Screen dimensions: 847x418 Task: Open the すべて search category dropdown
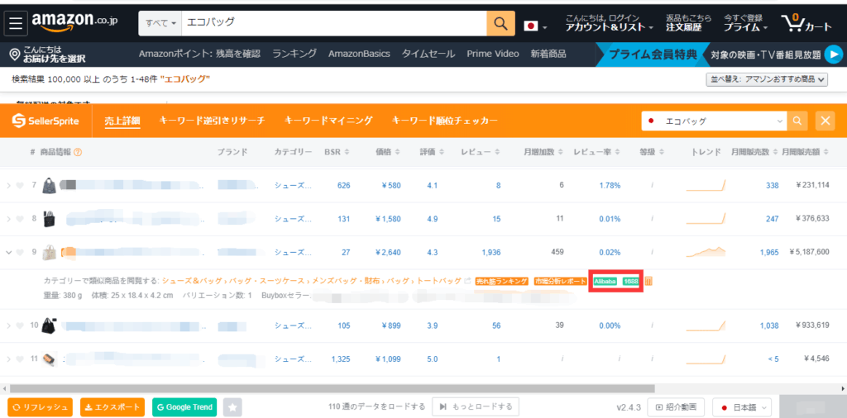tap(160, 22)
